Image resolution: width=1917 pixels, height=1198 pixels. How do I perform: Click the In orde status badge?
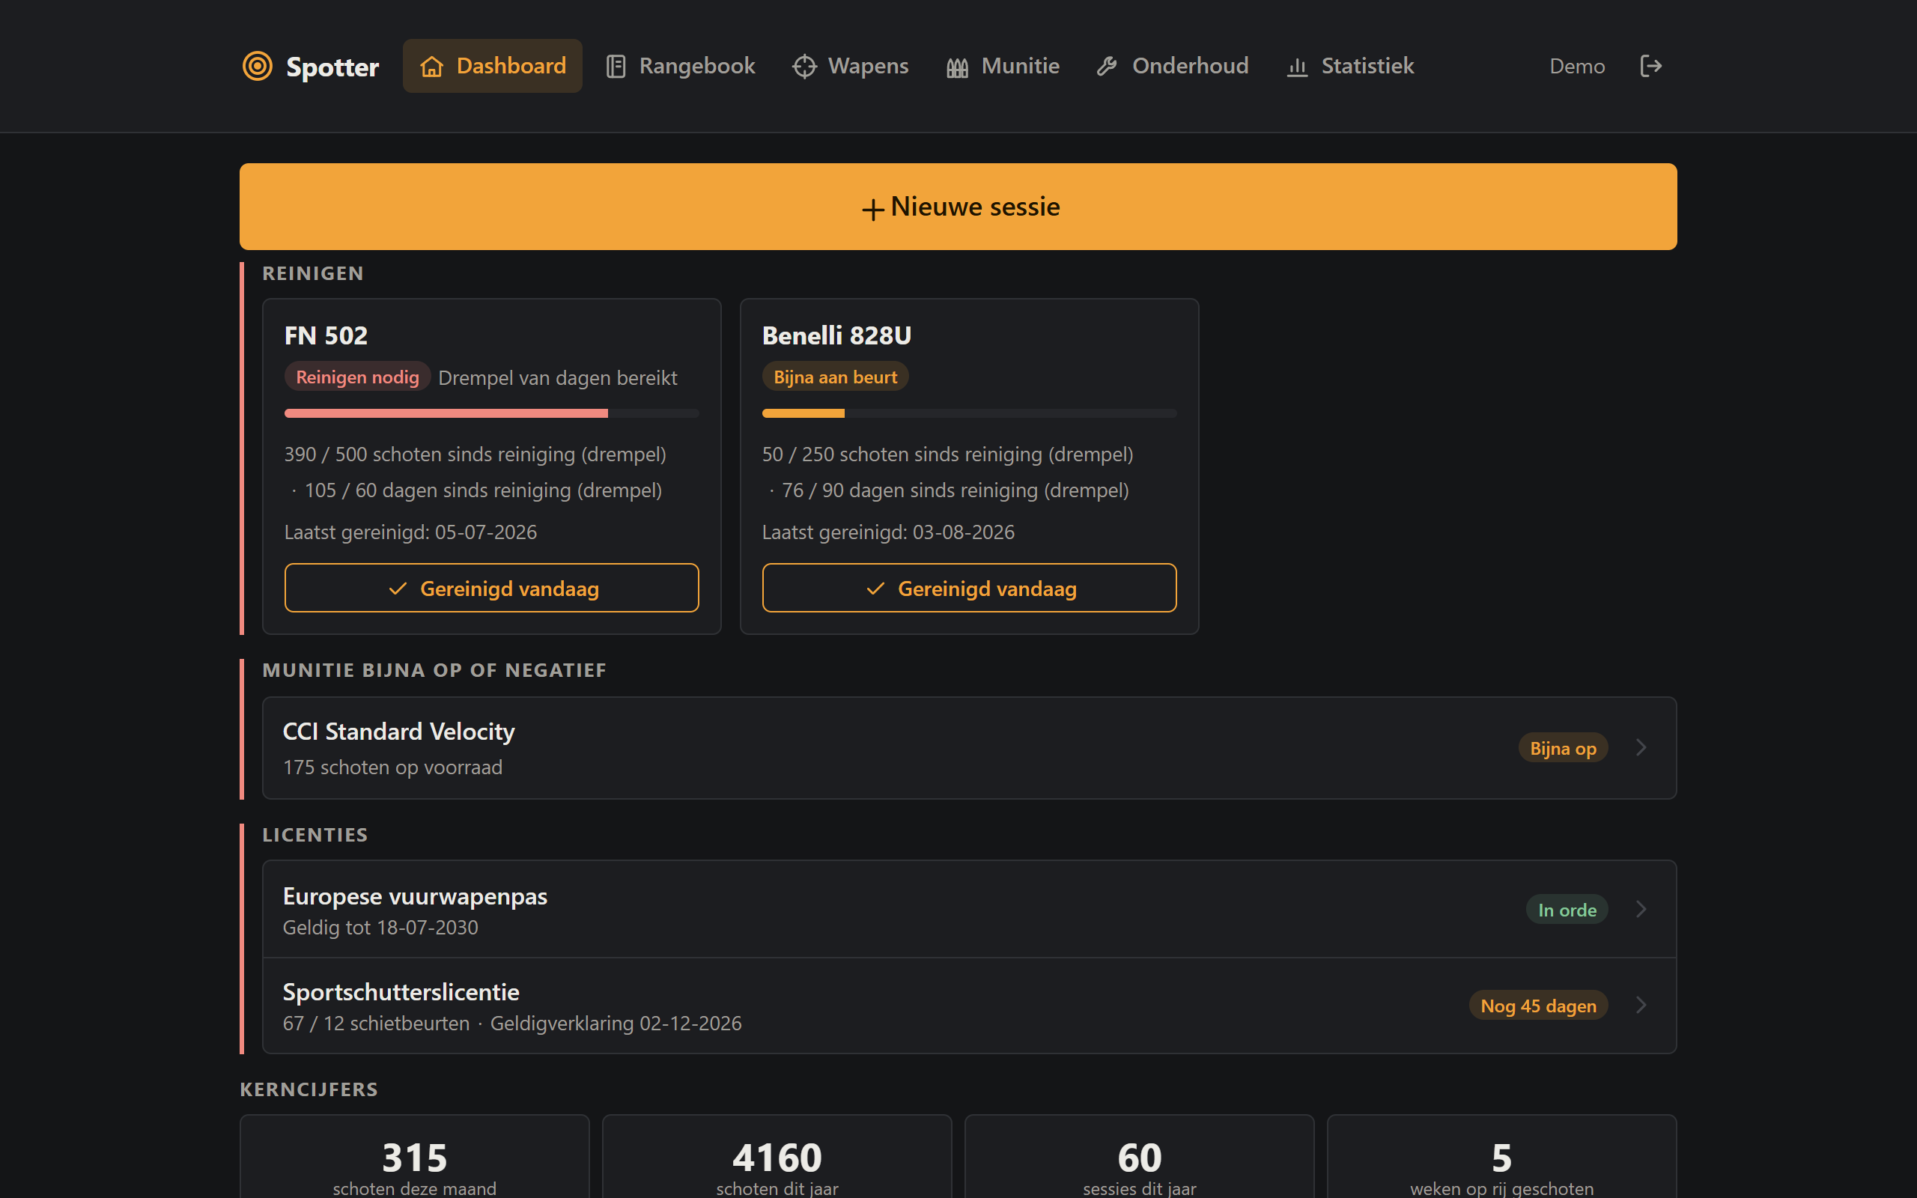click(1566, 910)
